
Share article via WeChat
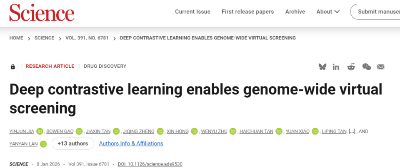pyautogui.click(x=366, y=67)
